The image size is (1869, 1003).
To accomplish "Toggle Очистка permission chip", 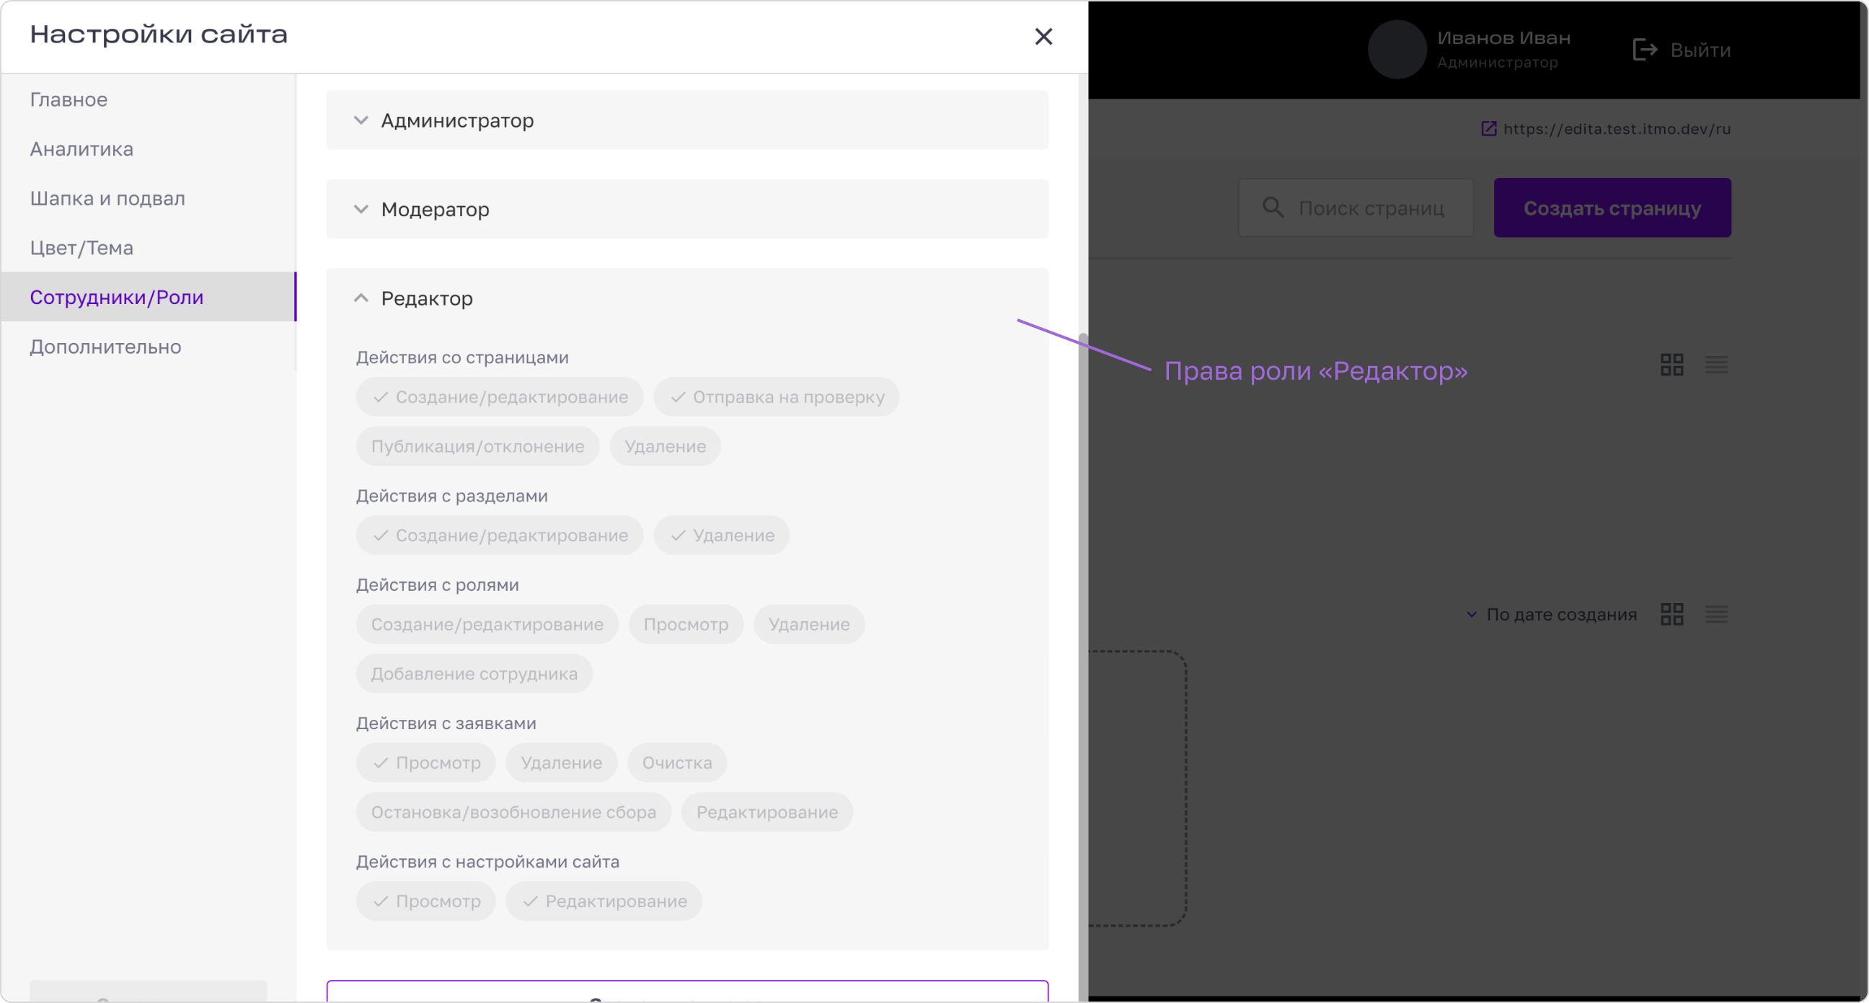I will point(677,762).
